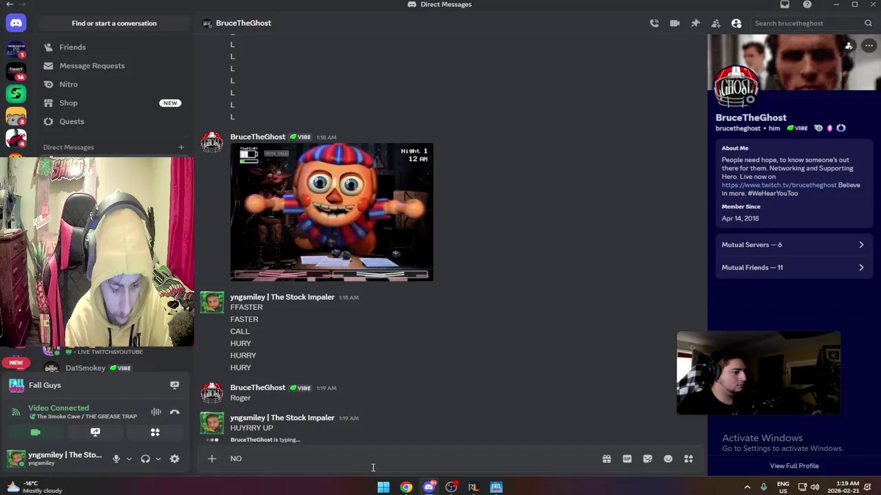
Task: Stream Fall Guys screen share icon
Action: coord(174,385)
